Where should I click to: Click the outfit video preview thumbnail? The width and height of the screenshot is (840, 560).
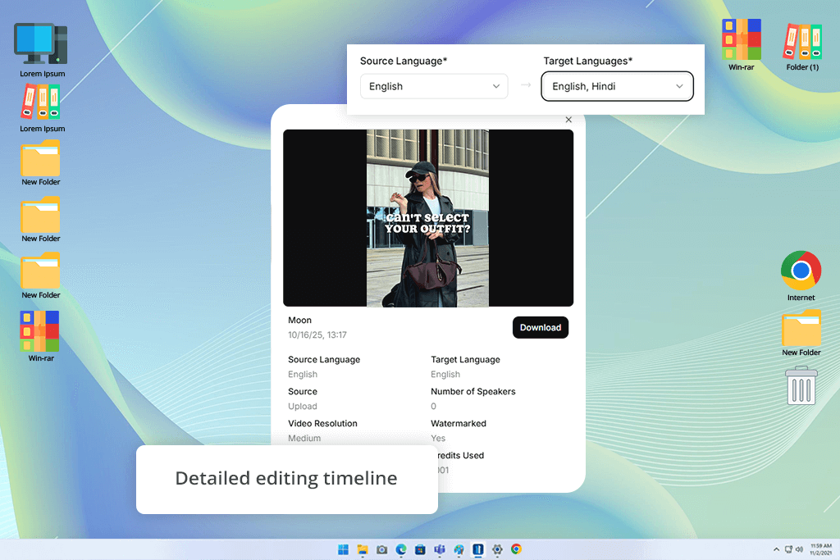[x=428, y=218]
